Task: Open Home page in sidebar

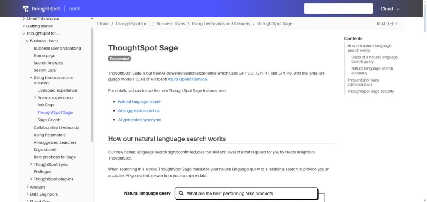Action: [x=44, y=55]
